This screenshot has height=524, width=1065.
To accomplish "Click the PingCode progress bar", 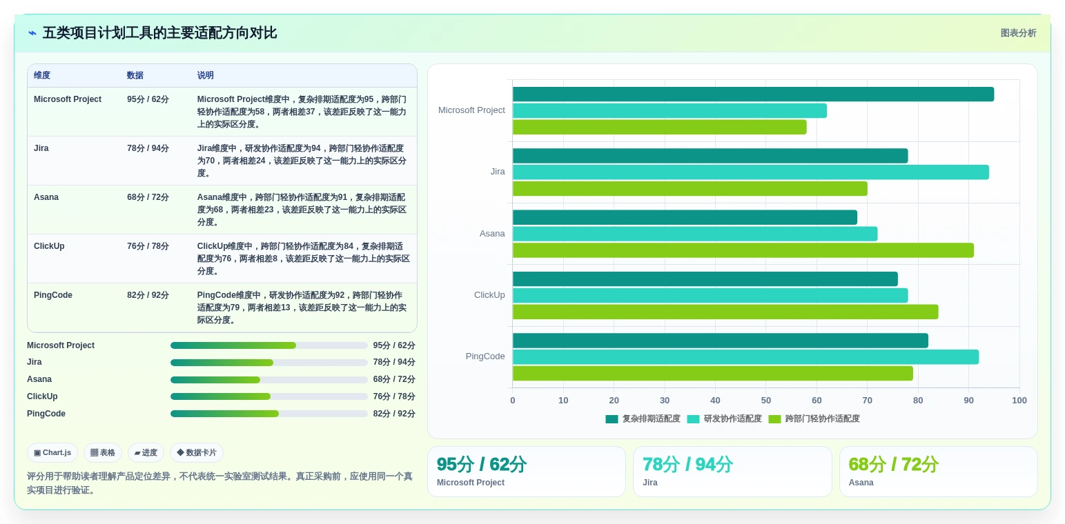I will coord(269,414).
